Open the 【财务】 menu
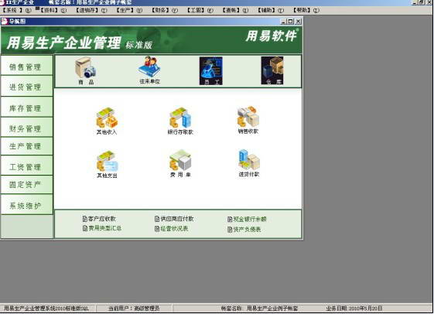434x314 pixels. 165,10
